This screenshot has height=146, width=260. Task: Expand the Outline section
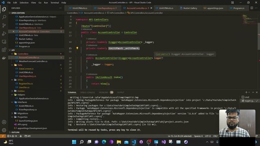(x=10, y=132)
